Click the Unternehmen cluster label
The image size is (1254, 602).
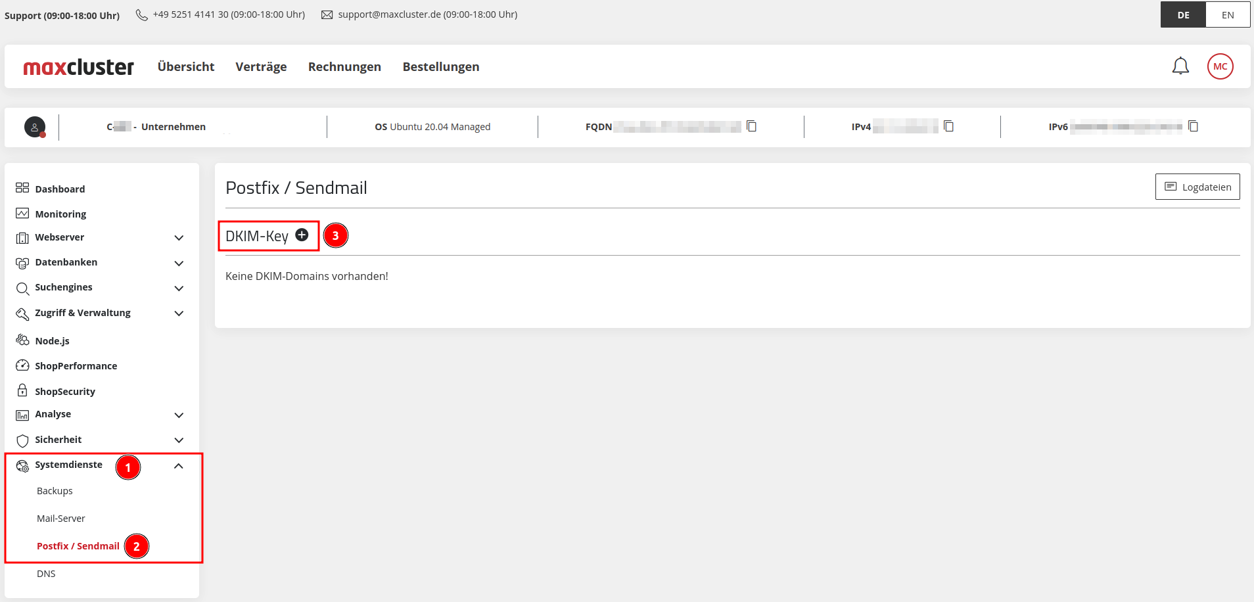(174, 127)
